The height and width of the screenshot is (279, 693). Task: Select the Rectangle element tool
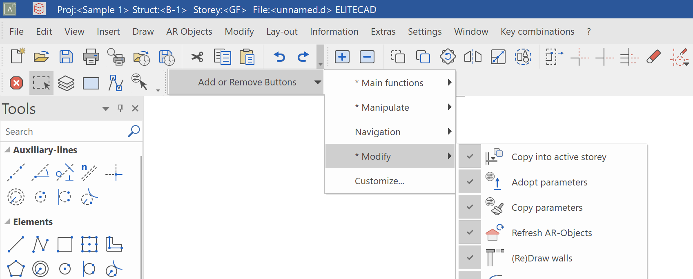point(65,244)
